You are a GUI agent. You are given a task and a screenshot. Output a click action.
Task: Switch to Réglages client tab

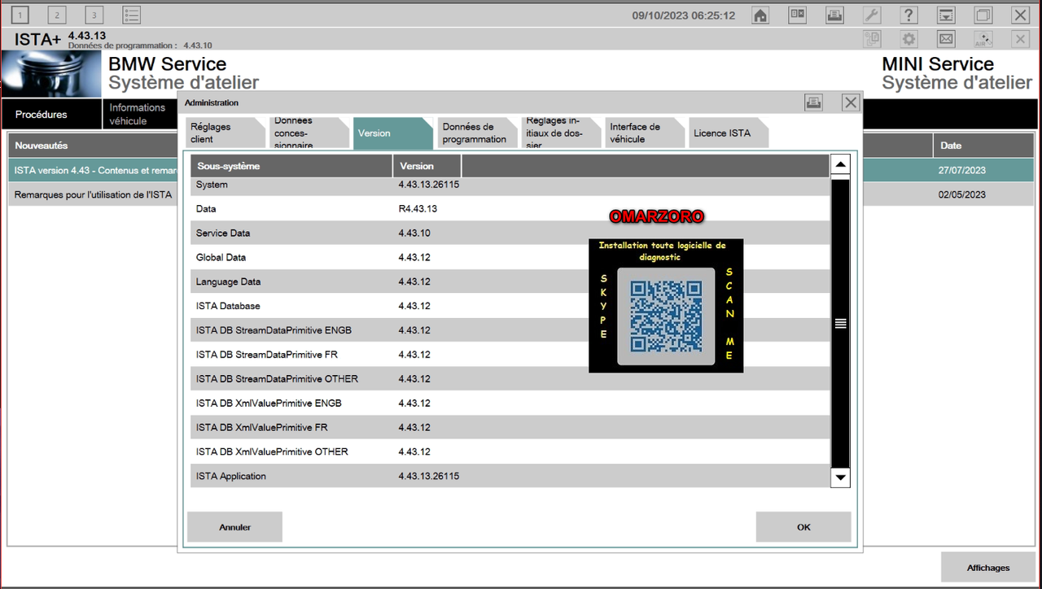(x=225, y=133)
